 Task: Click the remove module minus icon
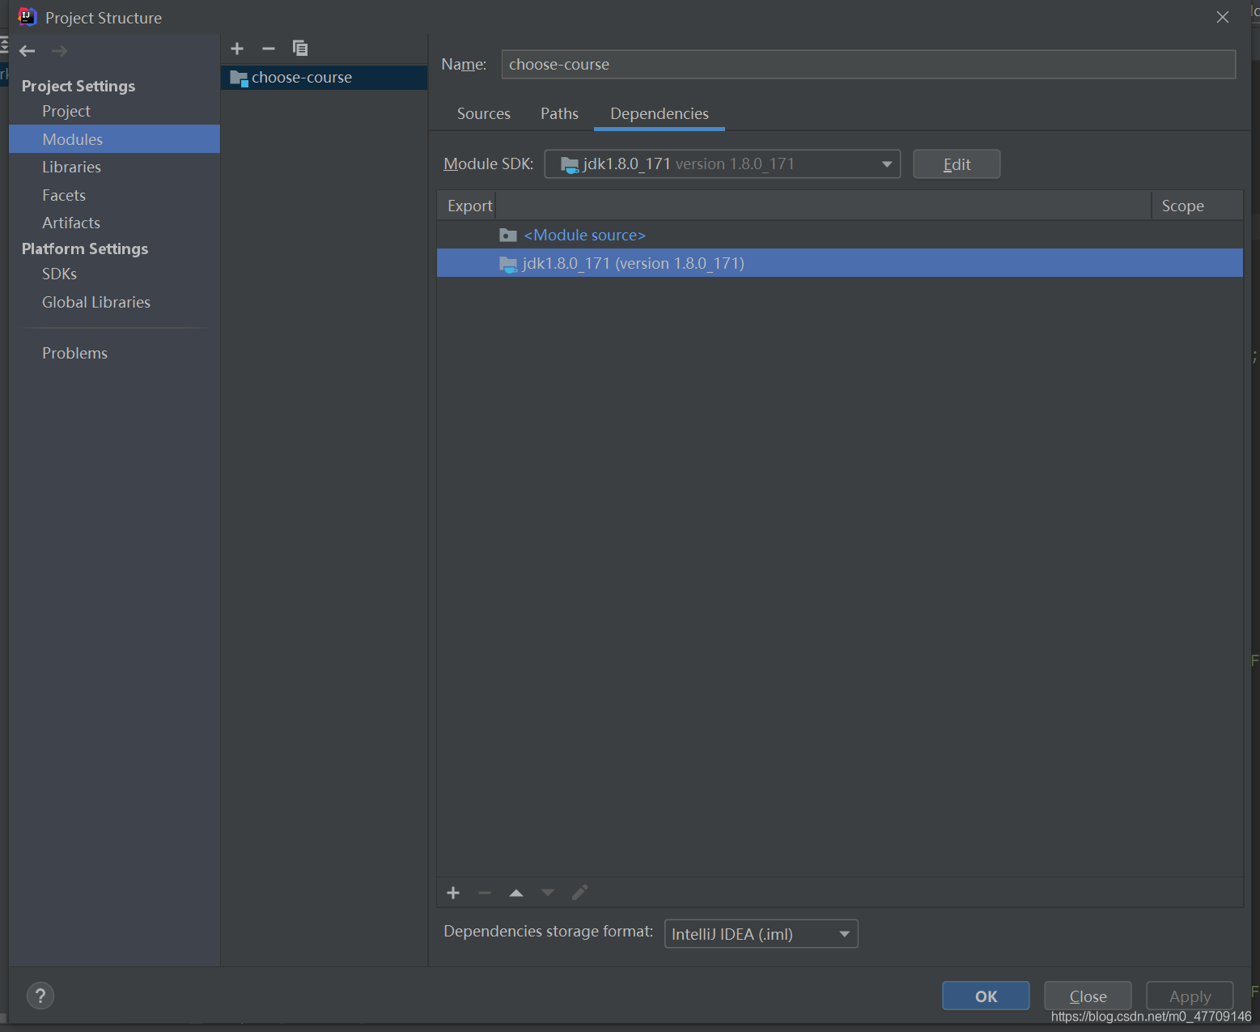(269, 49)
